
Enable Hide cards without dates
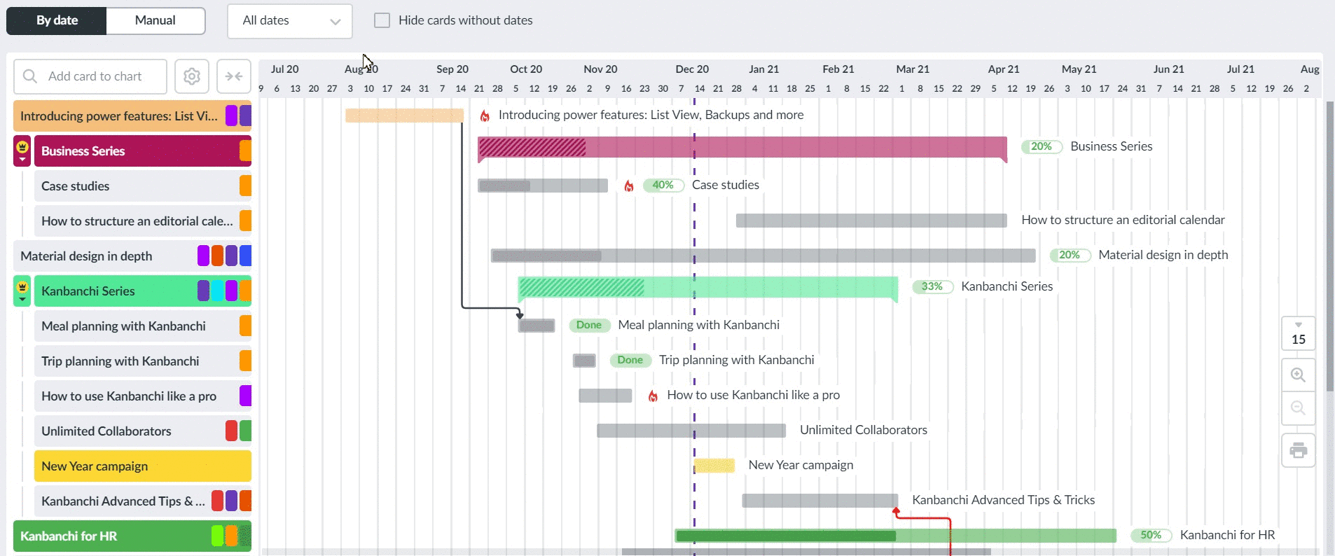point(382,20)
